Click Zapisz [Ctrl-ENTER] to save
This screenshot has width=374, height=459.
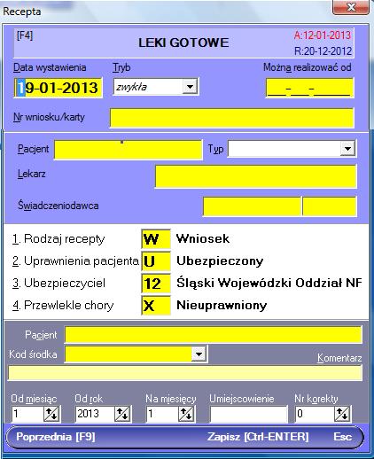coord(258,437)
